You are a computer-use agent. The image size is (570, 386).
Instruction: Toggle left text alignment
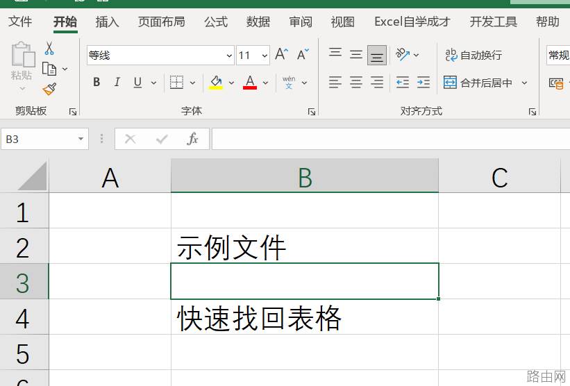335,83
